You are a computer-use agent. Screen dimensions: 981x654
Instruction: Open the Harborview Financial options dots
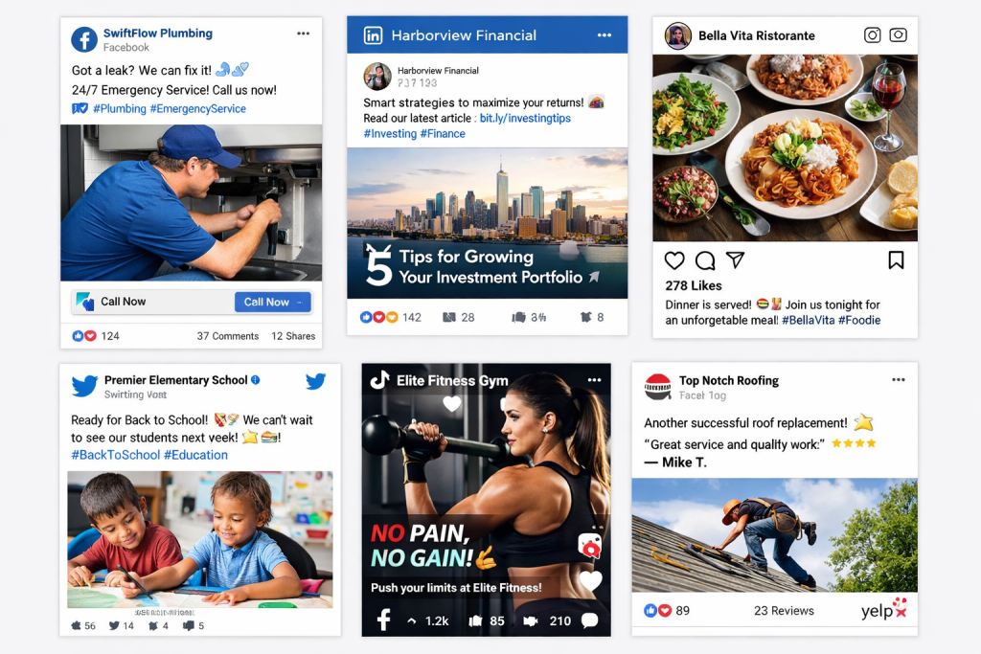click(605, 35)
